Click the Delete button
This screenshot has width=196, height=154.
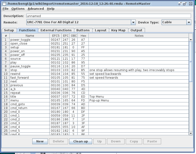tap(58, 141)
